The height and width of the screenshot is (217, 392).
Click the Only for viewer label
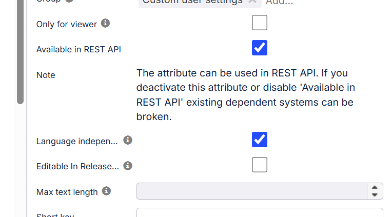click(x=66, y=24)
